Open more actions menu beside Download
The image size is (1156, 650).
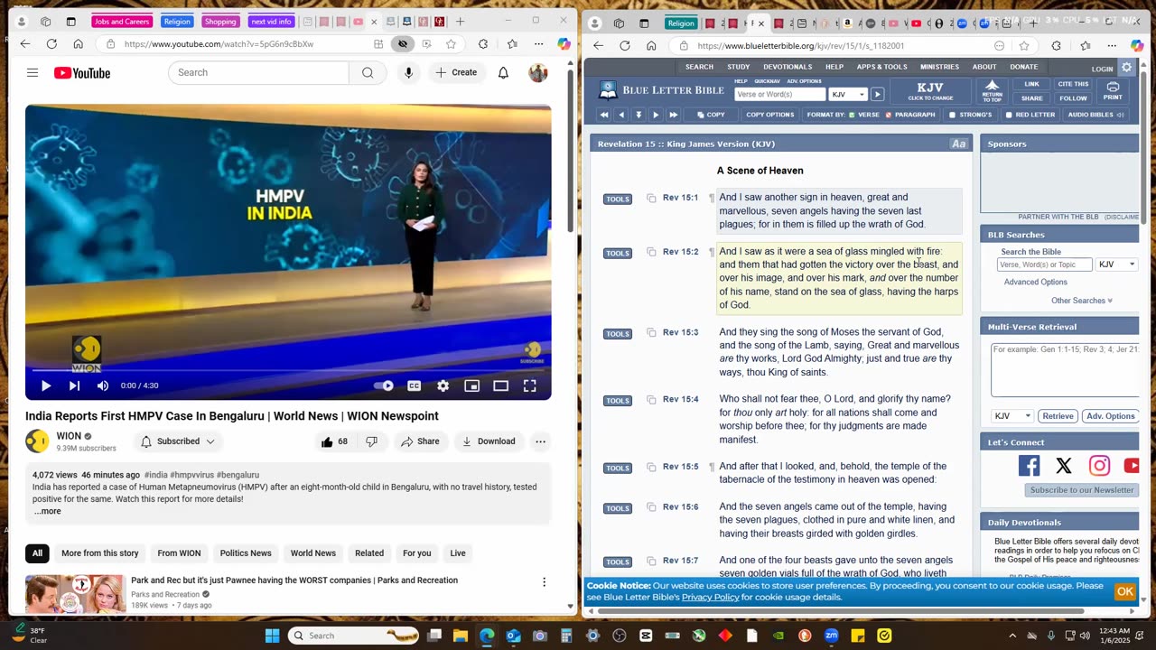point(540,441)
